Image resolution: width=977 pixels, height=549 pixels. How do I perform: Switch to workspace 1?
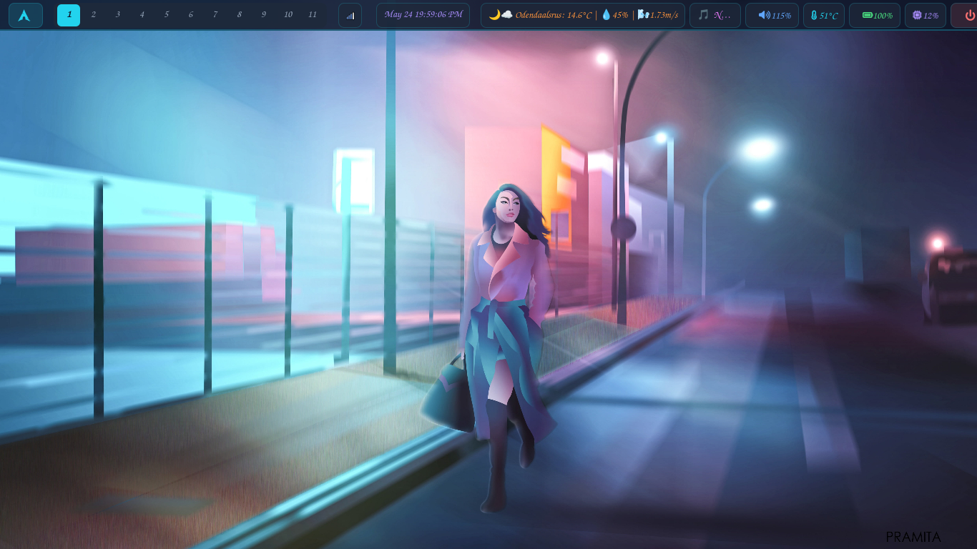click(69, 15)
